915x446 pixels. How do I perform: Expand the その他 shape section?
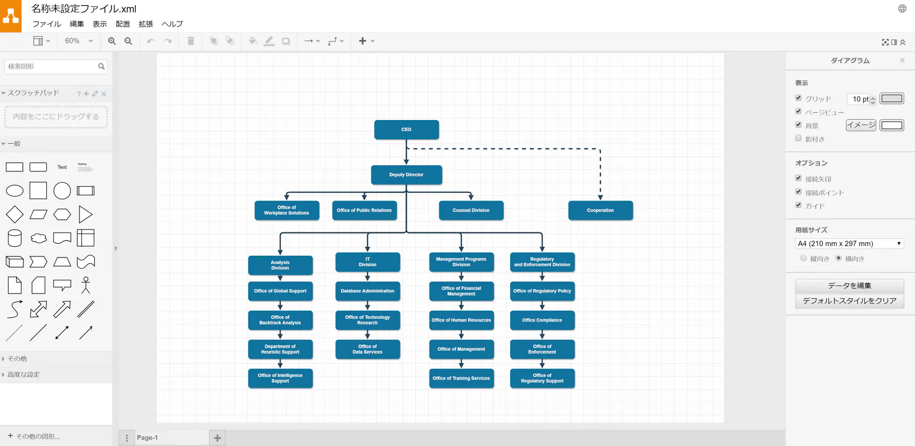56,359
